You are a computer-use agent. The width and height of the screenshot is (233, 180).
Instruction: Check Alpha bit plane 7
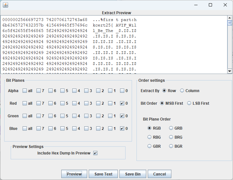[x=38, y=91]
